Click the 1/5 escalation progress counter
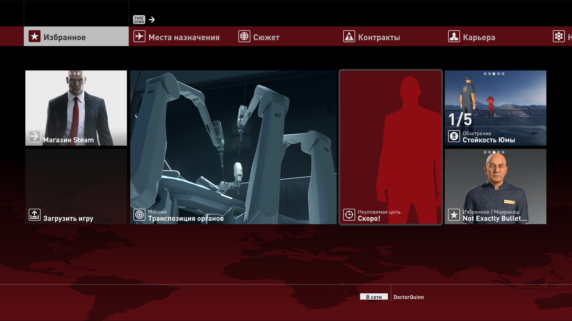Image resolution: width=572 pixels, height=321 pixels. [460, 119]
